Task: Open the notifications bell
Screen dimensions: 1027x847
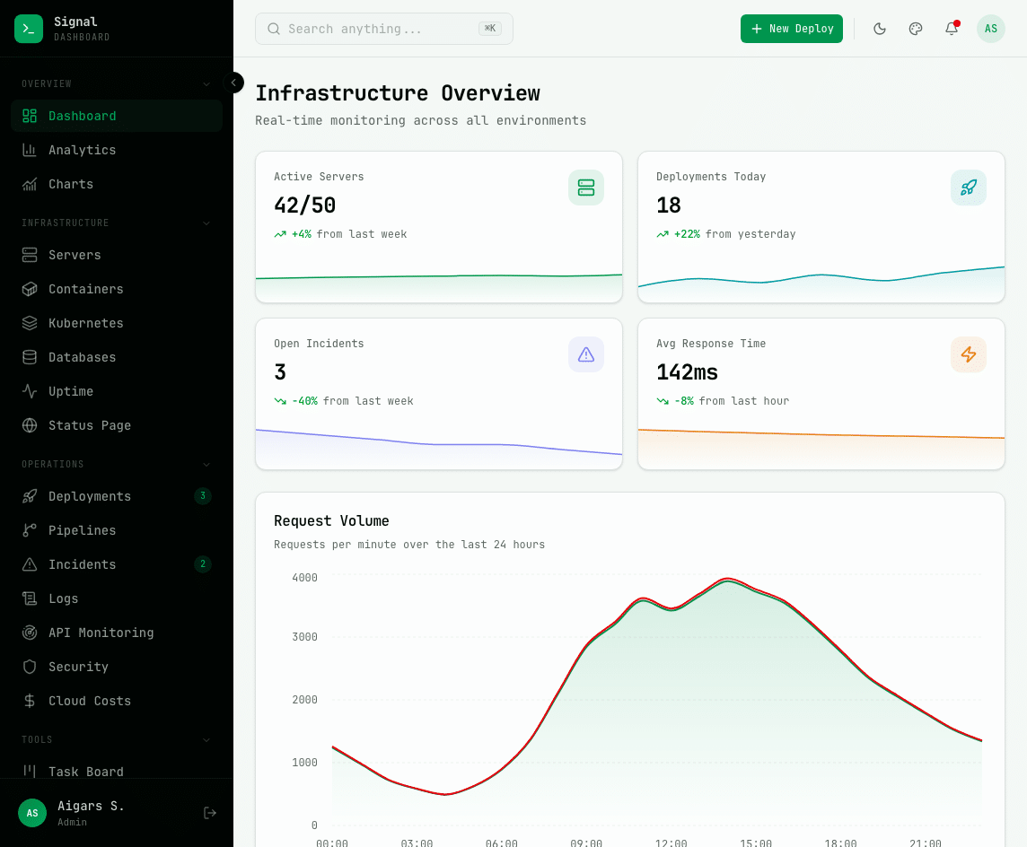Action: (x=952, y=29)
